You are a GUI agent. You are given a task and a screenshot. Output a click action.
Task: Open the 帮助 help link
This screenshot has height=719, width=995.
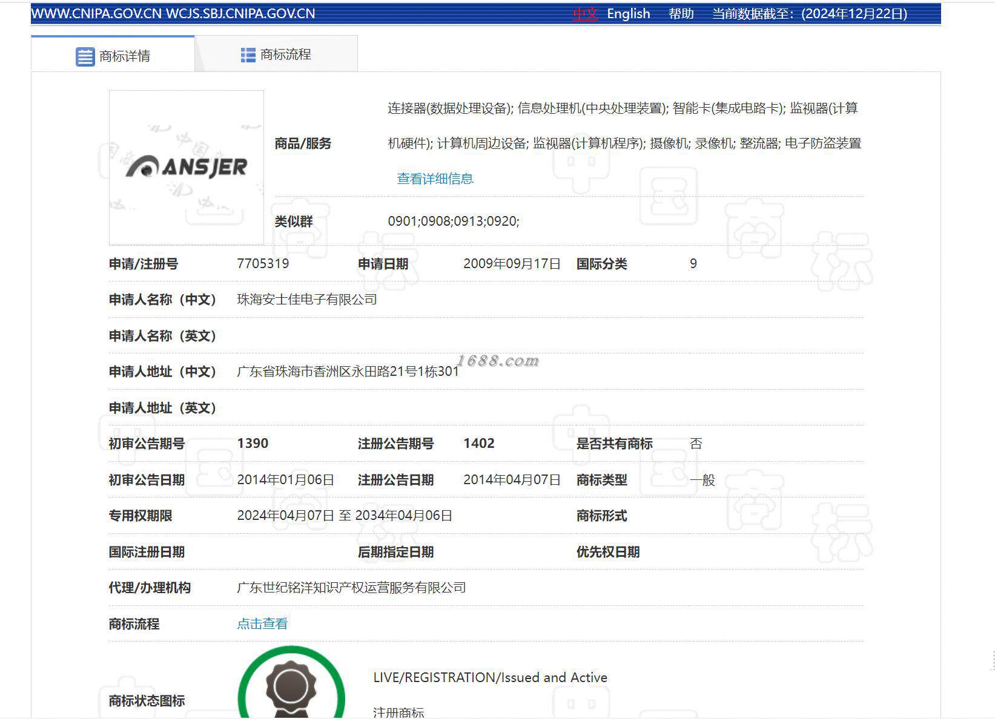[x=681, y=14]
